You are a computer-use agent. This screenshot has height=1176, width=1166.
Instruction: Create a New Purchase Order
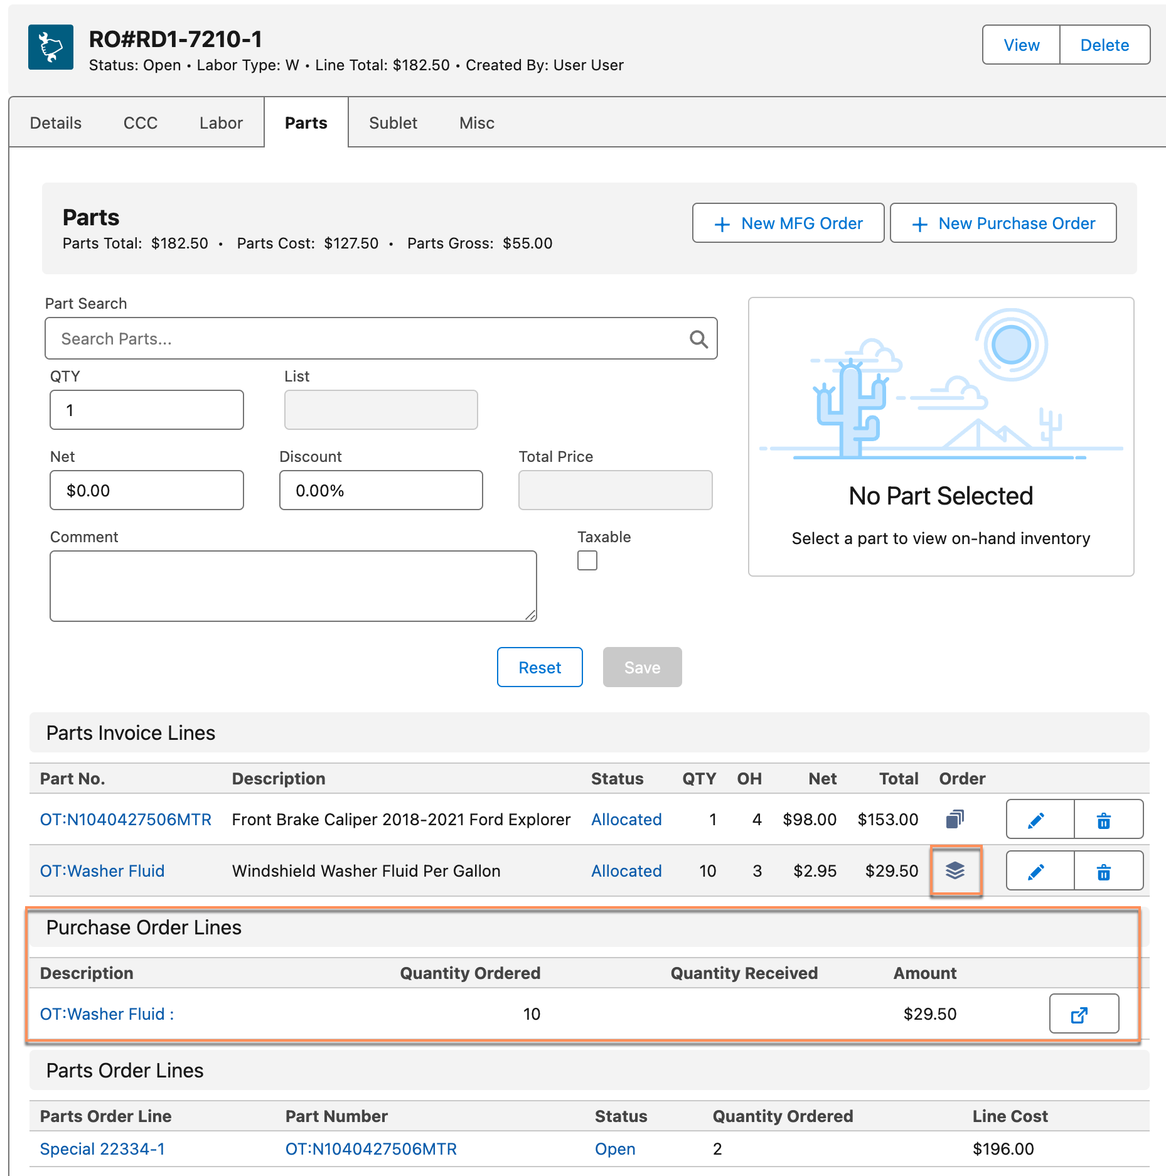point(1003,223)
